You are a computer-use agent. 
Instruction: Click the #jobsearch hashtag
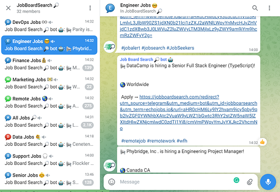153,48
